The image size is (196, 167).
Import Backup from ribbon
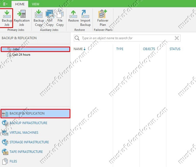(x=85, y=18)
